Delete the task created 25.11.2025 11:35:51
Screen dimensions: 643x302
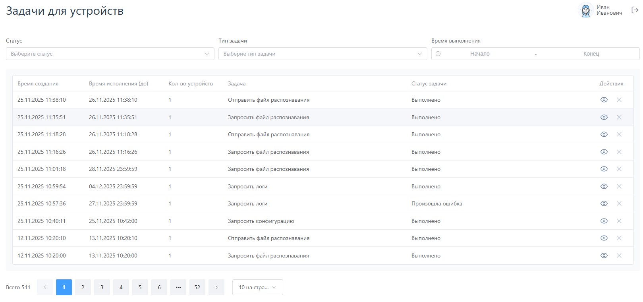point(619,117)
